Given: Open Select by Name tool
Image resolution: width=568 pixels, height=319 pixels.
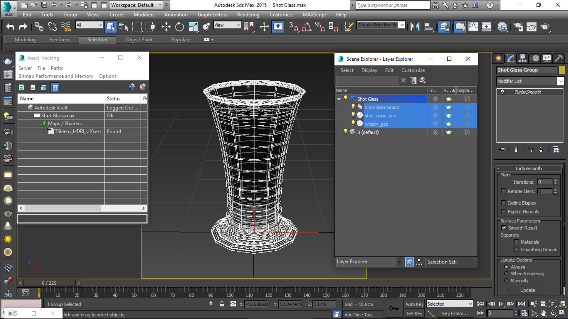Looking at the screenshot, I should click(123, 27).
